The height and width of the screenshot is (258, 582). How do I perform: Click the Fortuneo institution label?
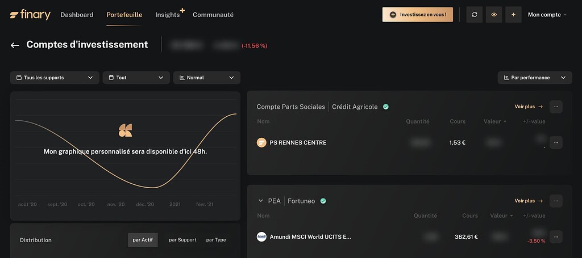click(301, 201)
